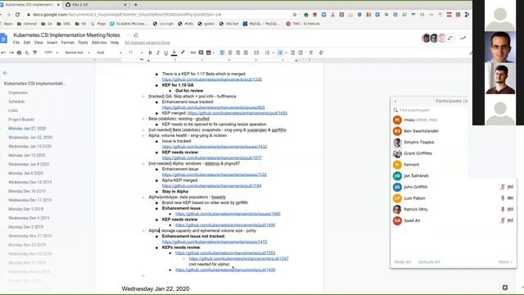Open the Tools menu
Image resolution: width=524 pixels, height=295 pixels.
83,43
